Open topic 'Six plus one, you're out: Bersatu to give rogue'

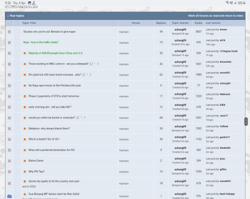[49, 32]
